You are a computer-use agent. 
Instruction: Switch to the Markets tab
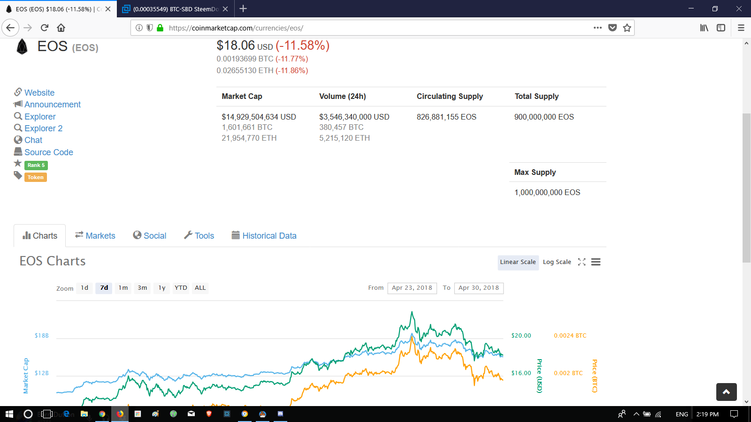click(x=95, y=236)
